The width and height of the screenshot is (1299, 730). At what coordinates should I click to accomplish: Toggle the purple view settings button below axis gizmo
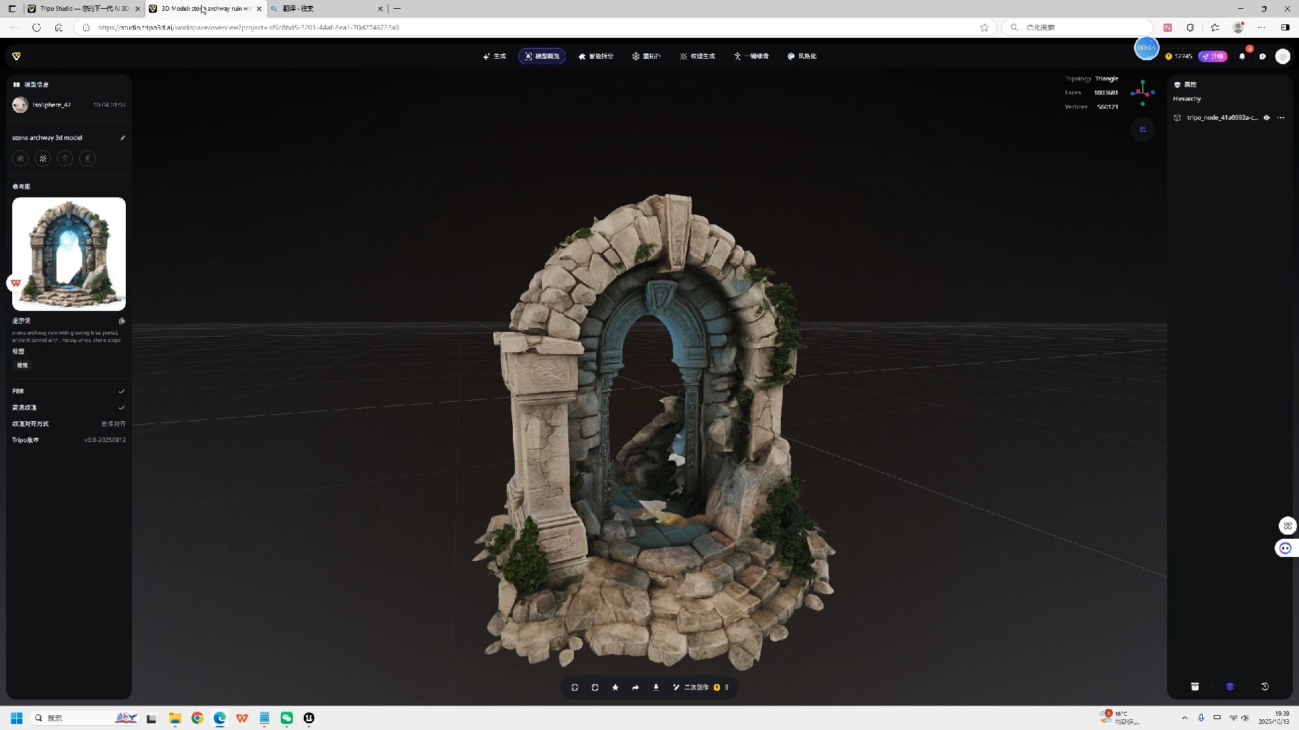(1143, 130)
